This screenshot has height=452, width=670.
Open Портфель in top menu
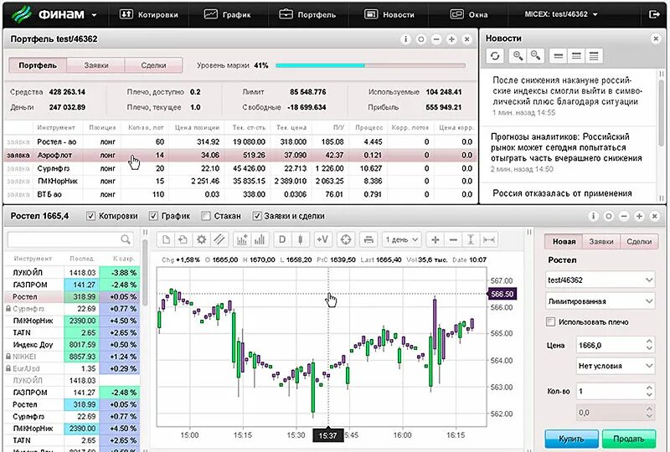pos(307,14)
